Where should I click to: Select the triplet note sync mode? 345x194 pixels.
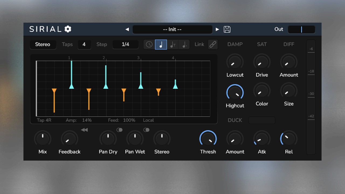[x=173, y=44]
